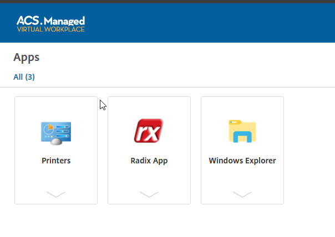Click the Virtual Workplace subtitle text

(50, 29)
